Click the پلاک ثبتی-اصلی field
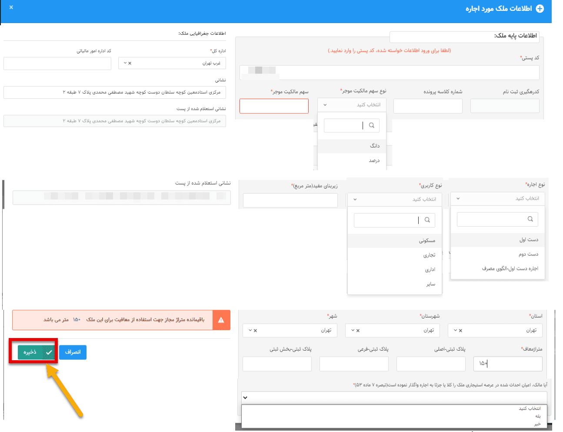The width and height of the screenshot is (563, 432). tap(431, 364)
